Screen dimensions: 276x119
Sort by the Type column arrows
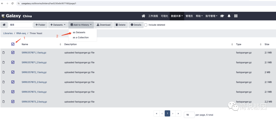(x=261, y=44)
